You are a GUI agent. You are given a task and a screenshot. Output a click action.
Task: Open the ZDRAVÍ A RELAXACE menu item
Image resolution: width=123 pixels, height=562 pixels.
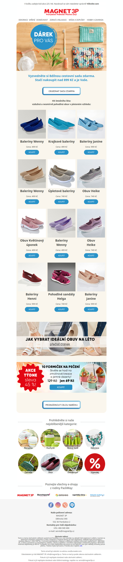click(58, 20)
